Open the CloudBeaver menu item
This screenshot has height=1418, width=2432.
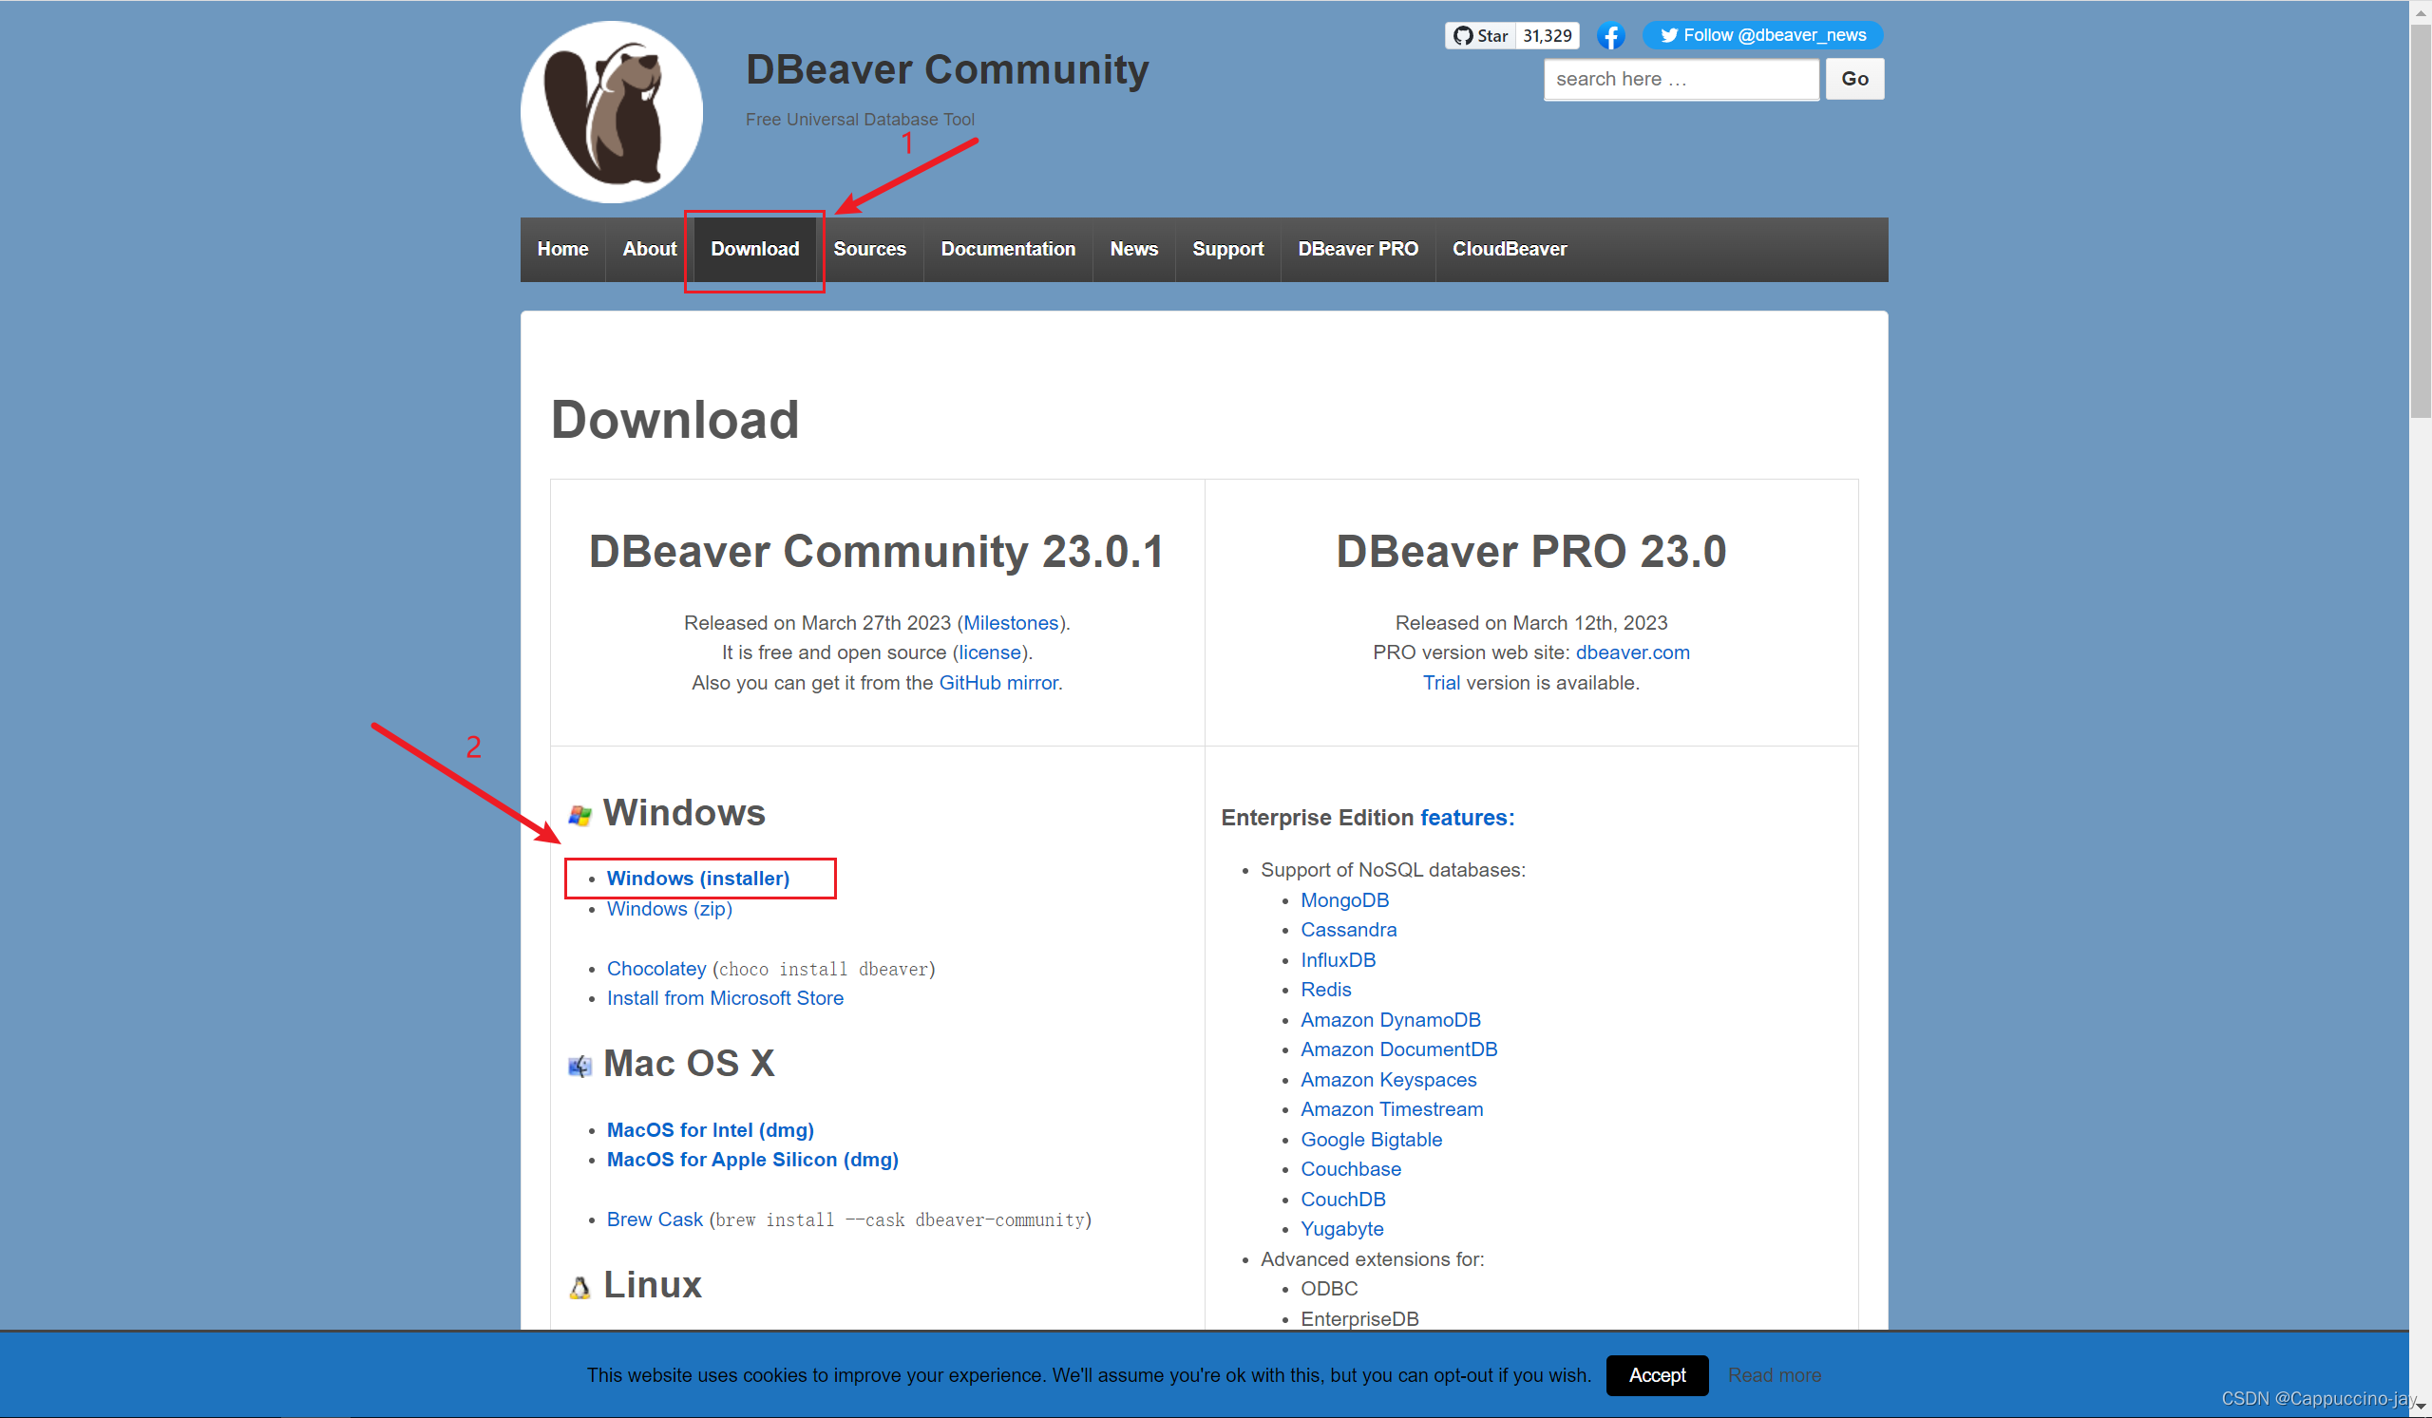(1510, 249)
